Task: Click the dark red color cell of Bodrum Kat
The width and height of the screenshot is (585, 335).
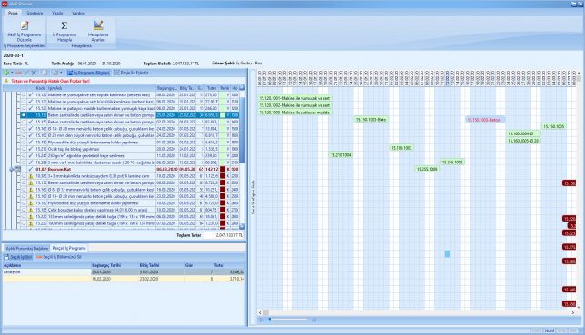Action: [x=223, y=170]
